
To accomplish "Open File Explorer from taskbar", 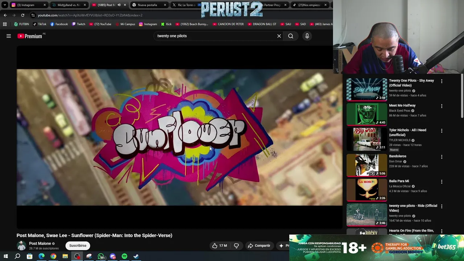I will pyautogui.click(x=65, y=256).
